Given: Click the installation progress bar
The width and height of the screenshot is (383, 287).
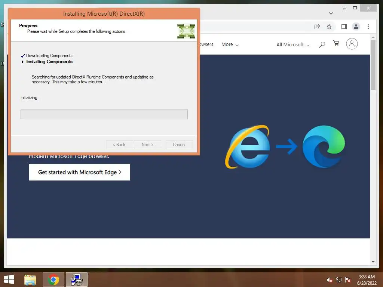Looking at the screenshot, I should (104, 114).
